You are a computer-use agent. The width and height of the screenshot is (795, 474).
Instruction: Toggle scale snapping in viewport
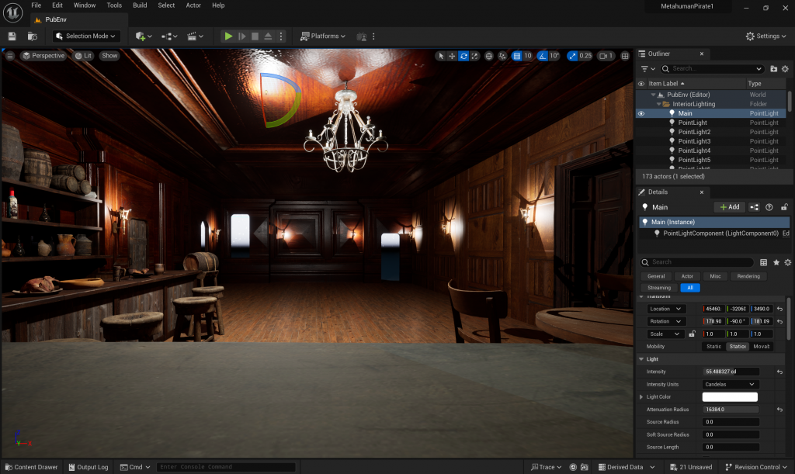(572, 56)
